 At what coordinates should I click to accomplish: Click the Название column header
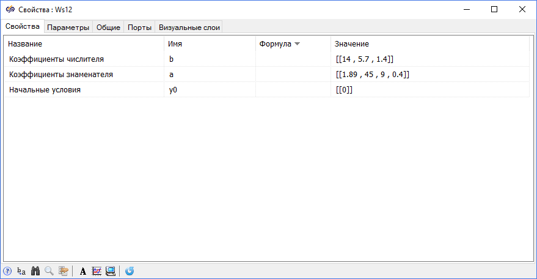[25, 44]
